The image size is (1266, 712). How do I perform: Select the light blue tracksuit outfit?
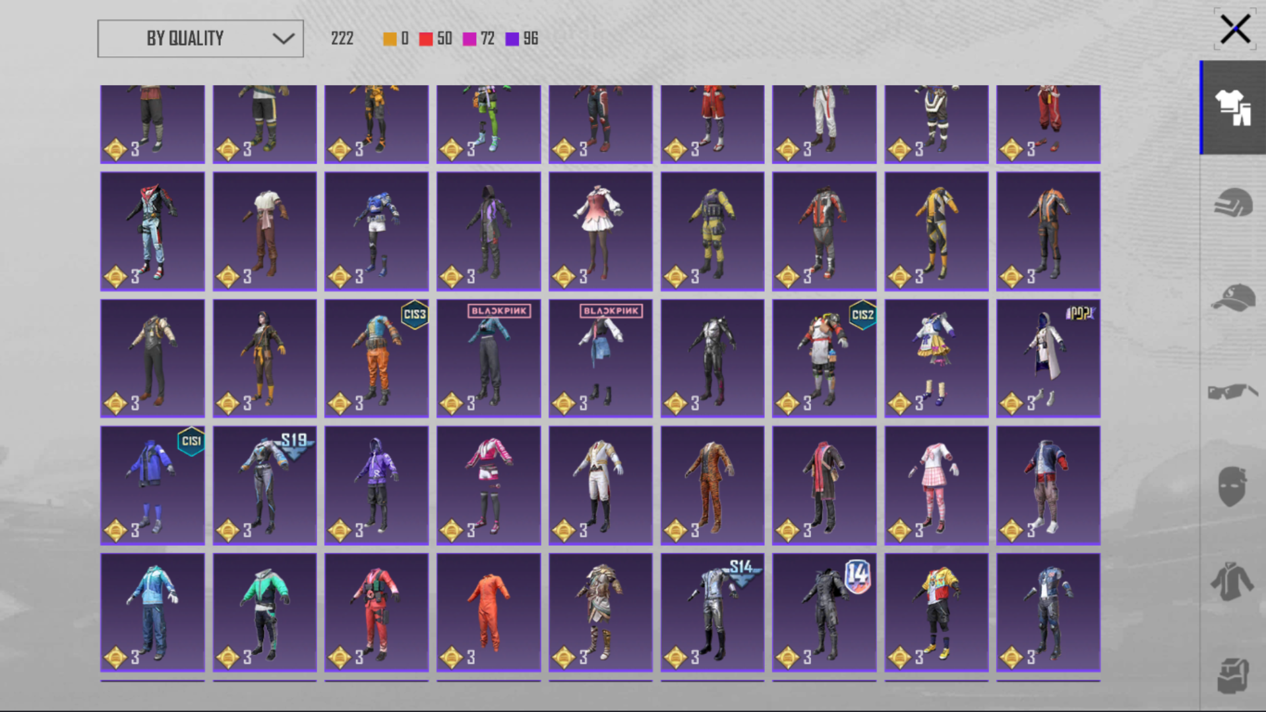coord(152,612)
